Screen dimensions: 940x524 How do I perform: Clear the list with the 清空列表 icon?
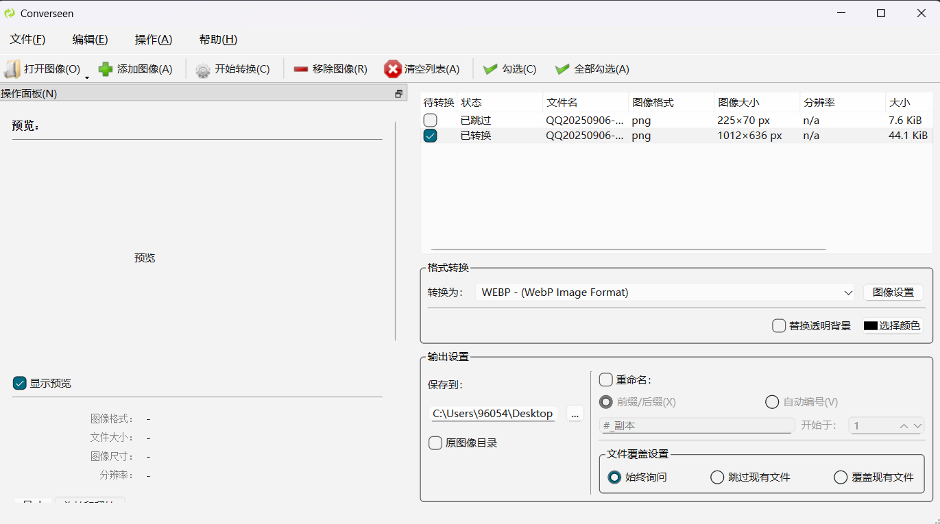(x=392, y=68)
